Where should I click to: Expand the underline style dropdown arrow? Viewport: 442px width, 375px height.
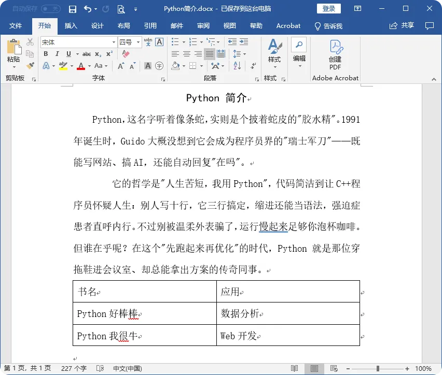(x=77, y=54)
